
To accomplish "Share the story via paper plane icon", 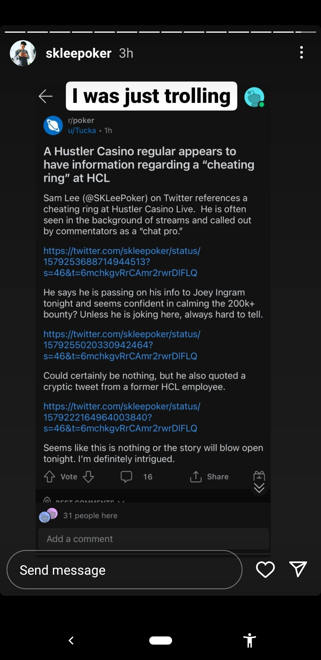I will point(298,569).
